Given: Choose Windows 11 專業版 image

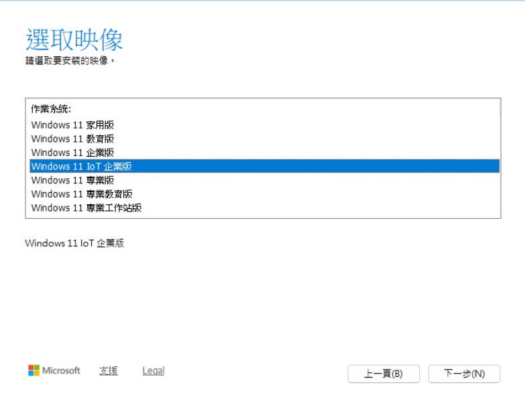Looking at the screenshot, I should [x=72, y=180].
